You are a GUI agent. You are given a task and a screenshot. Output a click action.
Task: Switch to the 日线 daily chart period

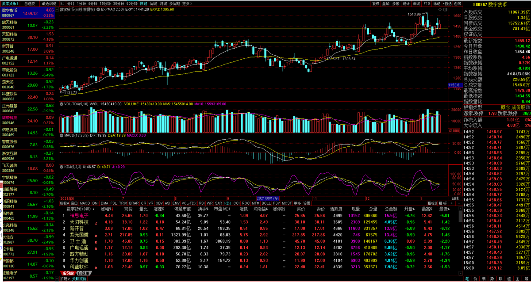tap(143, 3)
